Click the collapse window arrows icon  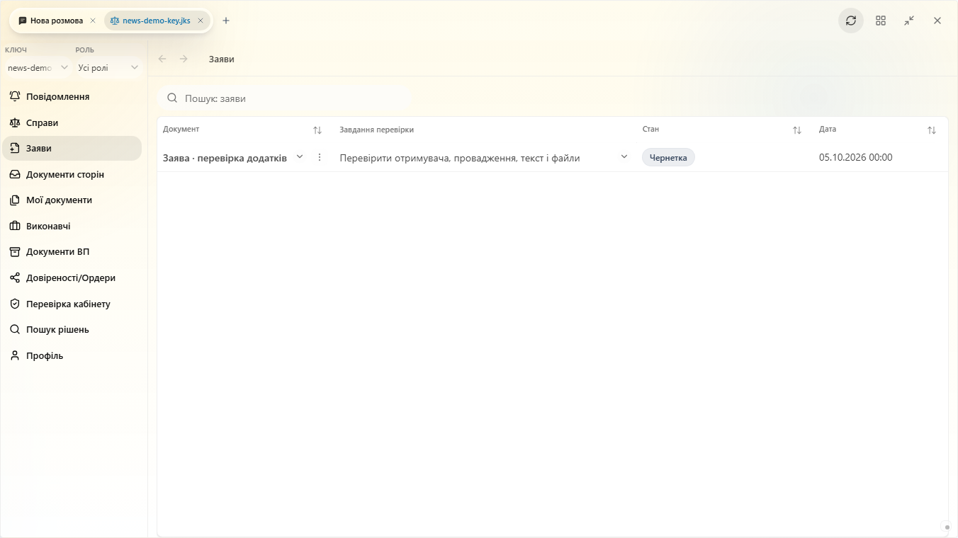(x=909, y=21)
